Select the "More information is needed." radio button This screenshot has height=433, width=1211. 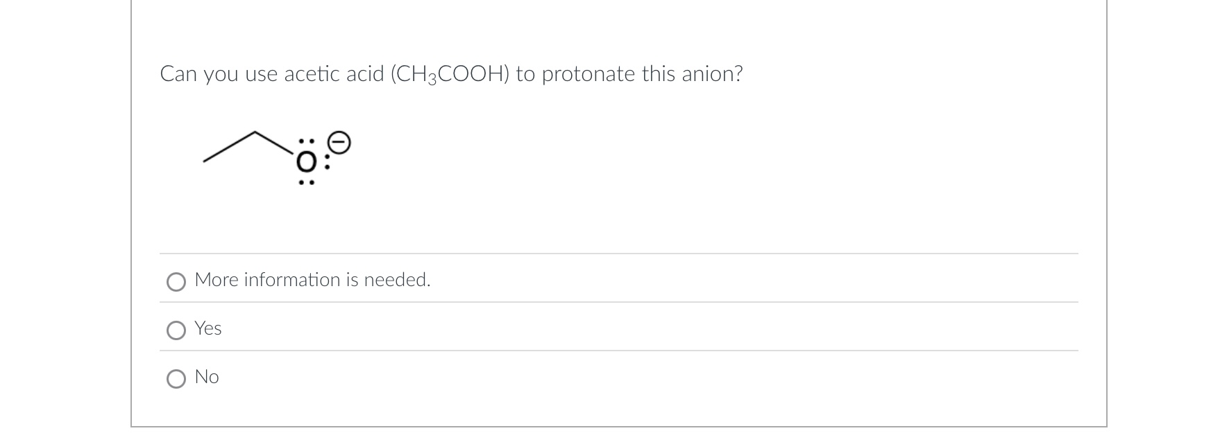176,281
